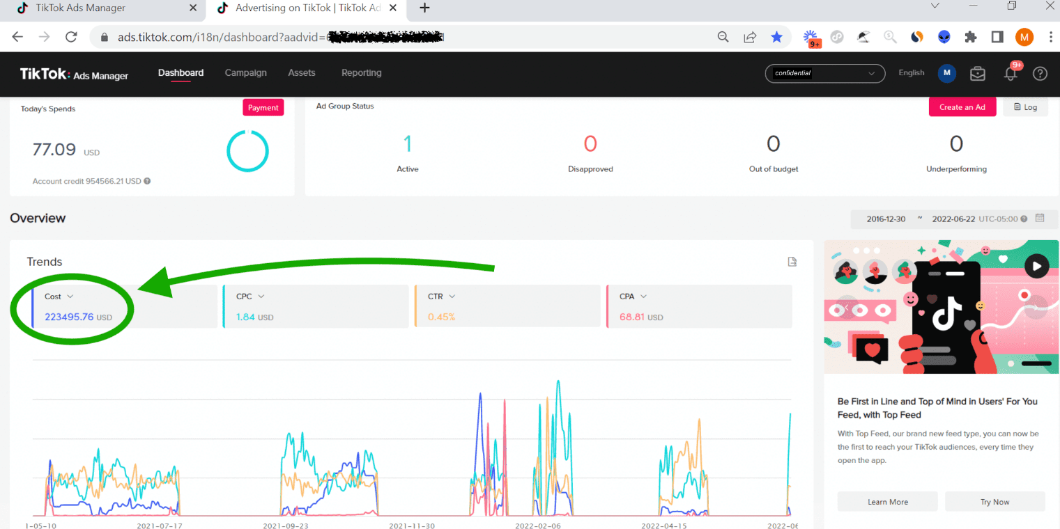Select the Advertising on TikTok browser tab

tap(307, 8)
